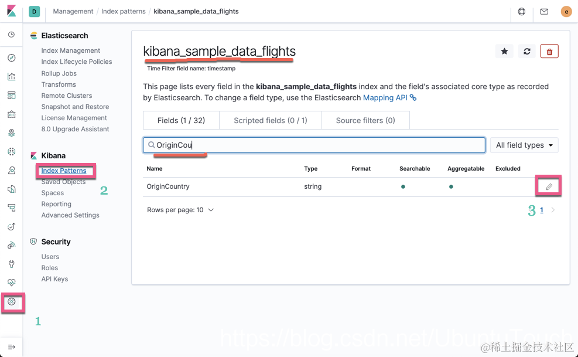Image resolution: width=578 pixels, height=357 pixels.
Task: Switch to Source filters tab
Action: (x=365, y=120)
